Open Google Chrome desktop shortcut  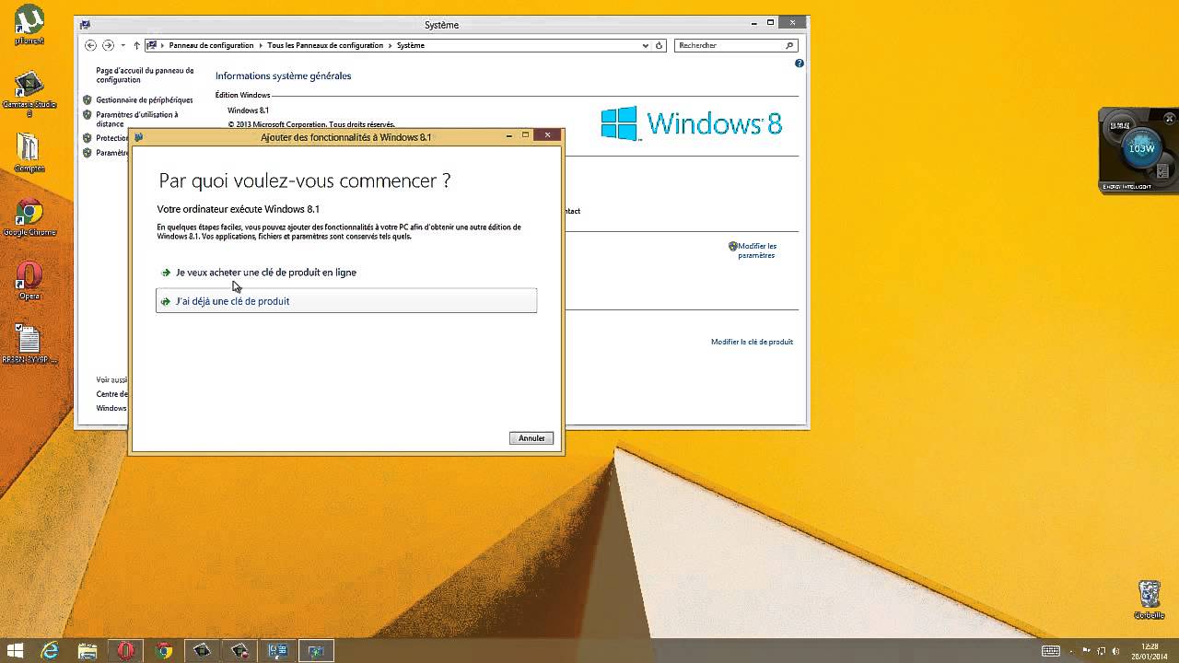29,218
